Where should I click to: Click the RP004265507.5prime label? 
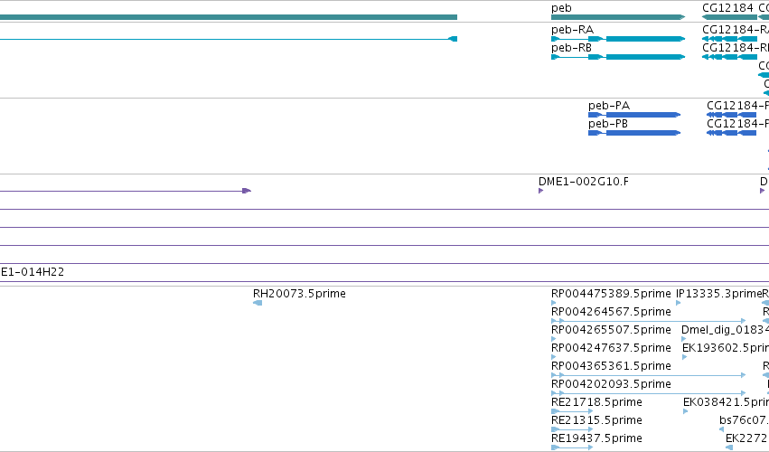click(x=611, y=330)
